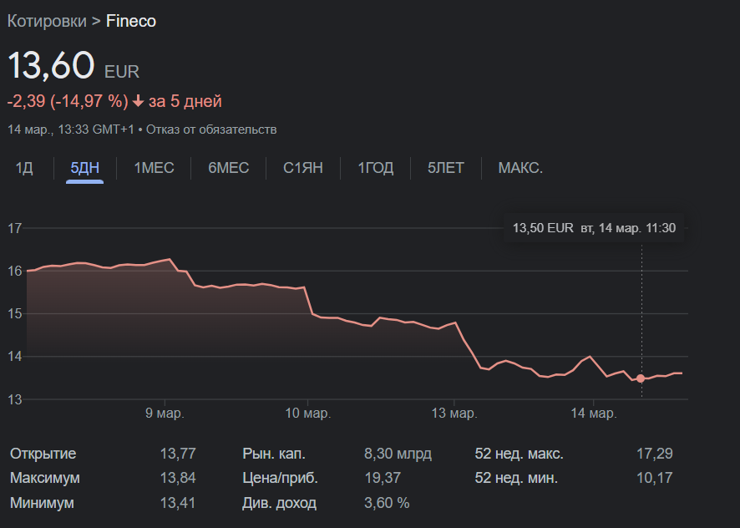
Task: Click the Fineco title in breadcrumb
Action: coord(131,21)
